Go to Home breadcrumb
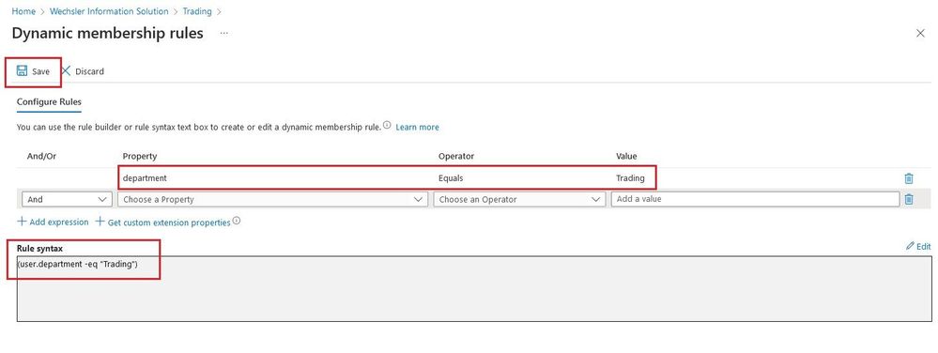The width and height of the screenshot is (938, 353). [x=23, y=11]
